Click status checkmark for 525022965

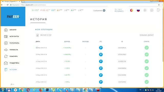point(147,54)
